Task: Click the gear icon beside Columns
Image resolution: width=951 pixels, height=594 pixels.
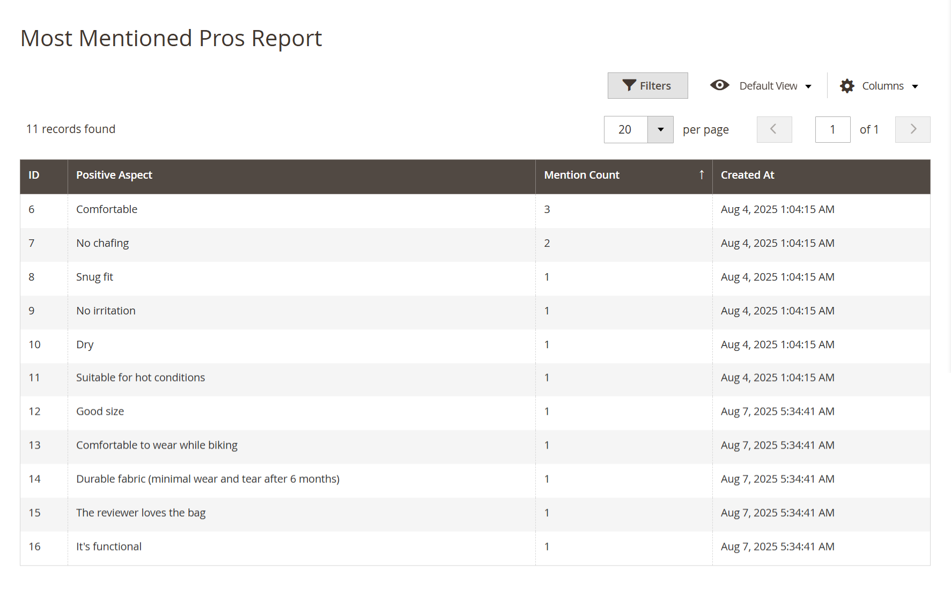Action: pyautogui.click(x=847, y=86)
